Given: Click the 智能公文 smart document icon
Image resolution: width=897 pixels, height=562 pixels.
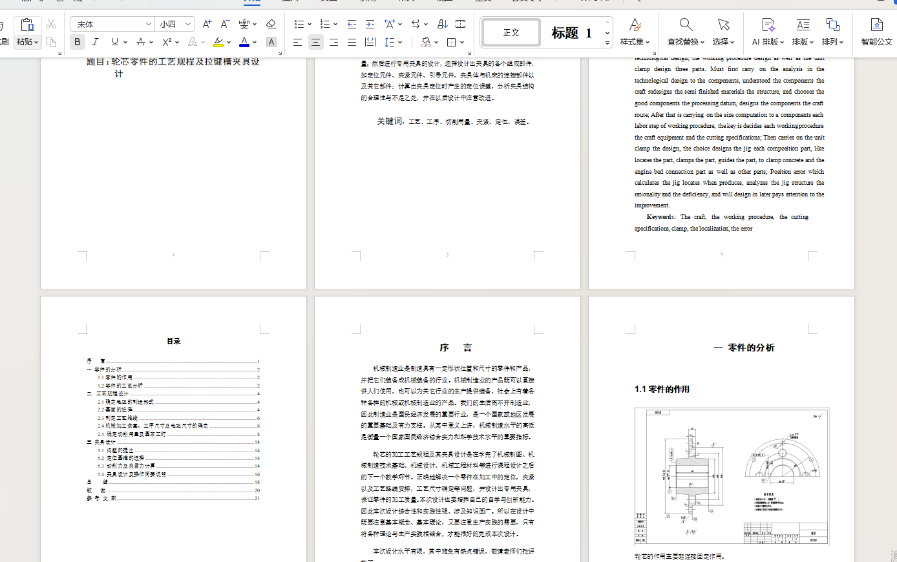Looking at the screenshot, I should pyautogui.click(x=876, y=32).
